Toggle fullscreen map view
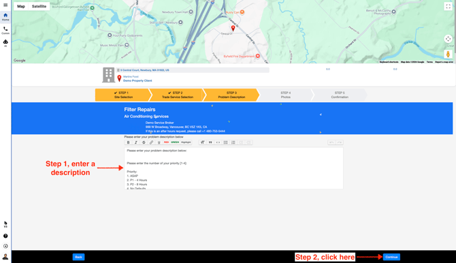 point(448,6)
